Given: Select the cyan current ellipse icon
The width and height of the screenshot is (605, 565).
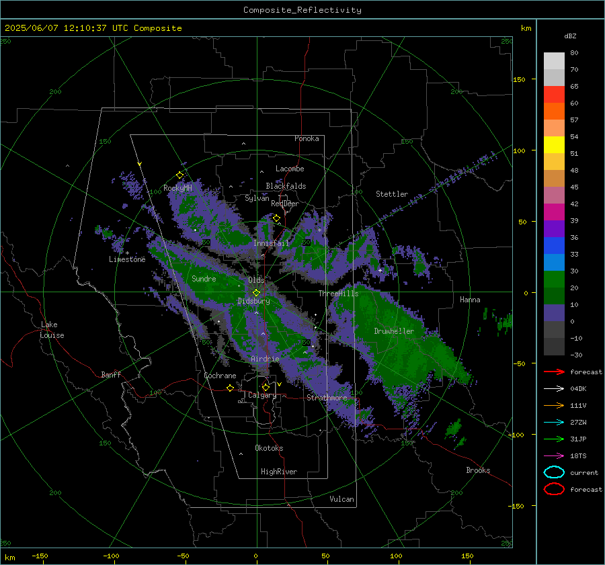Looking at the screenshot, I should (554, 472).
